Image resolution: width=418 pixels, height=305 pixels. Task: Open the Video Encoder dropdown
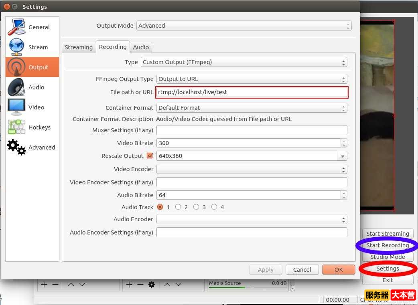[252, 169]
